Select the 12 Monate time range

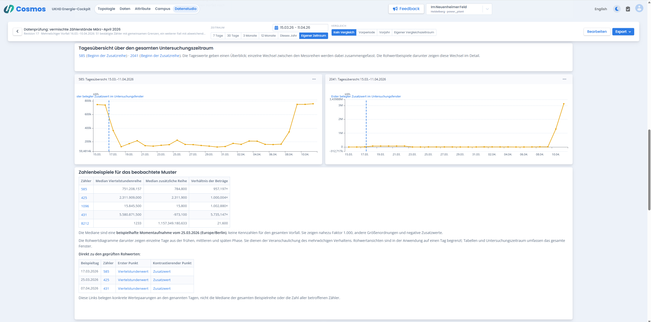pyautogui.click(x=268, y=36)
